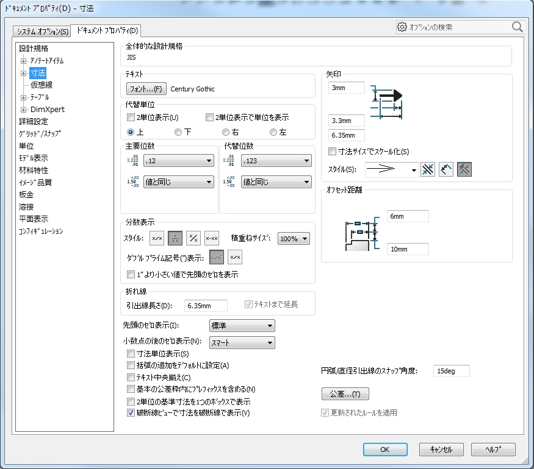Click the 引出線長さ 6.35mm input field
This screenshot has height=469, width=534.
tap(206, 305)
